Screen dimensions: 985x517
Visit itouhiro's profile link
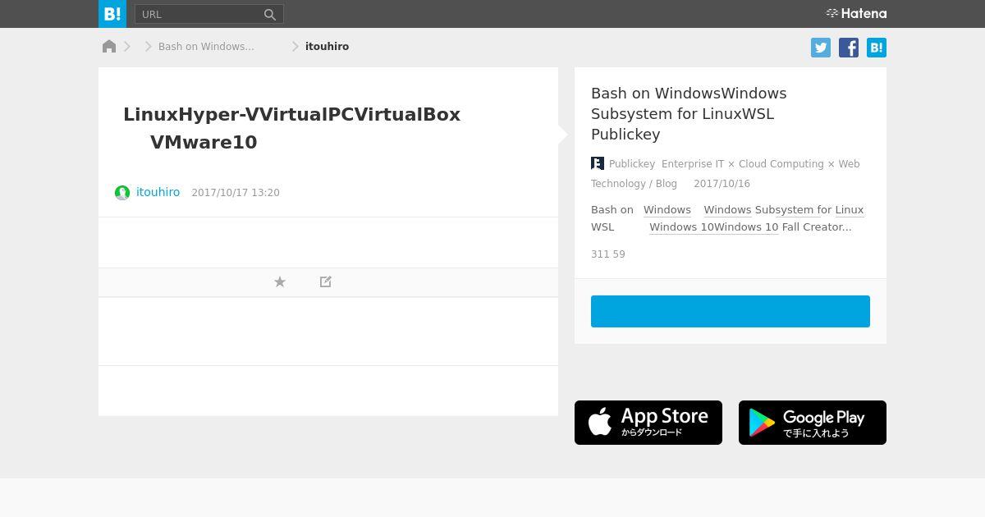158,192
